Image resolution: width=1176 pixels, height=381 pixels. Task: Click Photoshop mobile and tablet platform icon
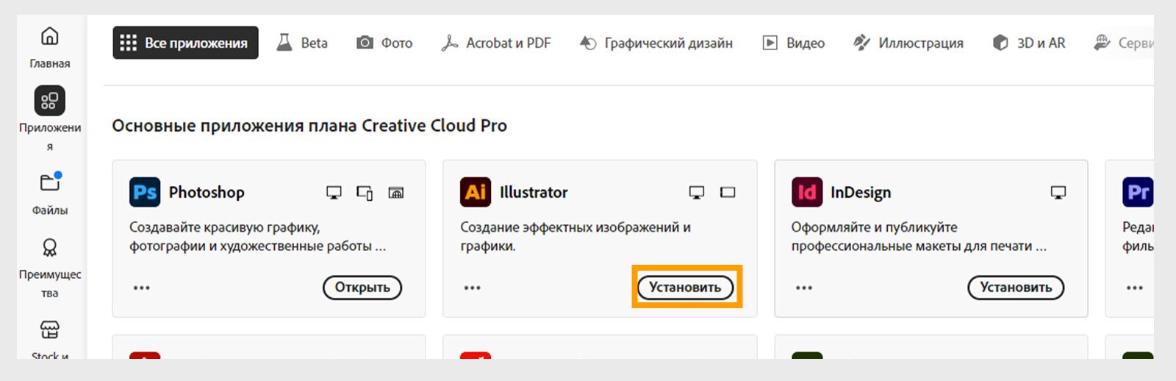365,193
